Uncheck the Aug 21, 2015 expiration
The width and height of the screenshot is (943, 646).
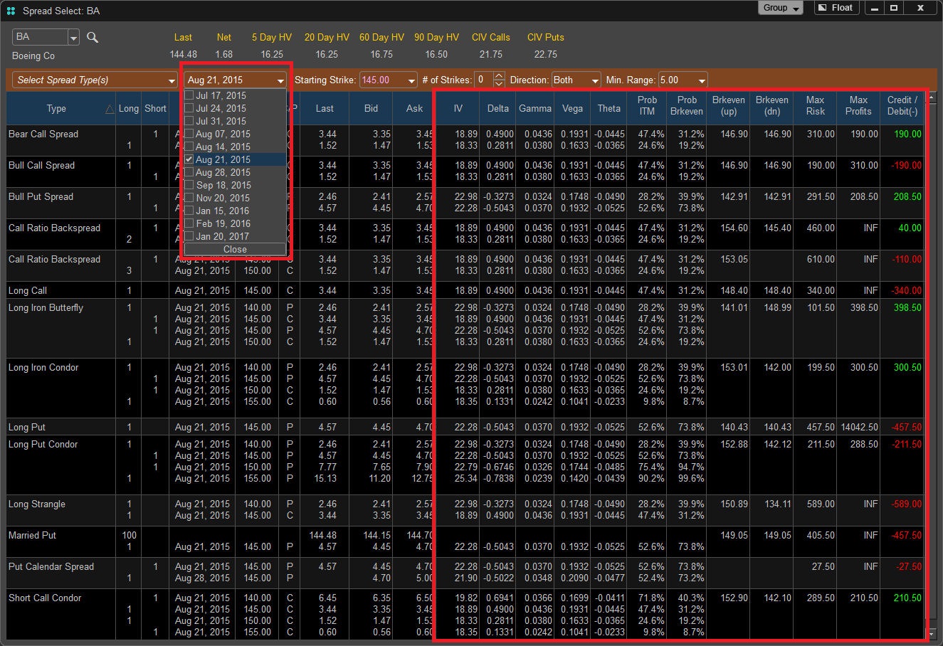(189, 159)
